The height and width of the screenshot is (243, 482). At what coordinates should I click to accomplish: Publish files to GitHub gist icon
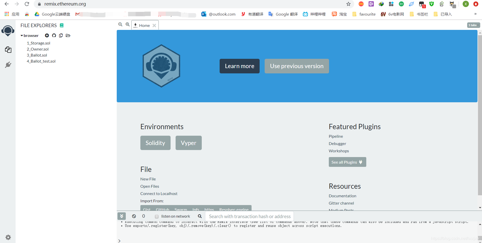pos(54,35)
